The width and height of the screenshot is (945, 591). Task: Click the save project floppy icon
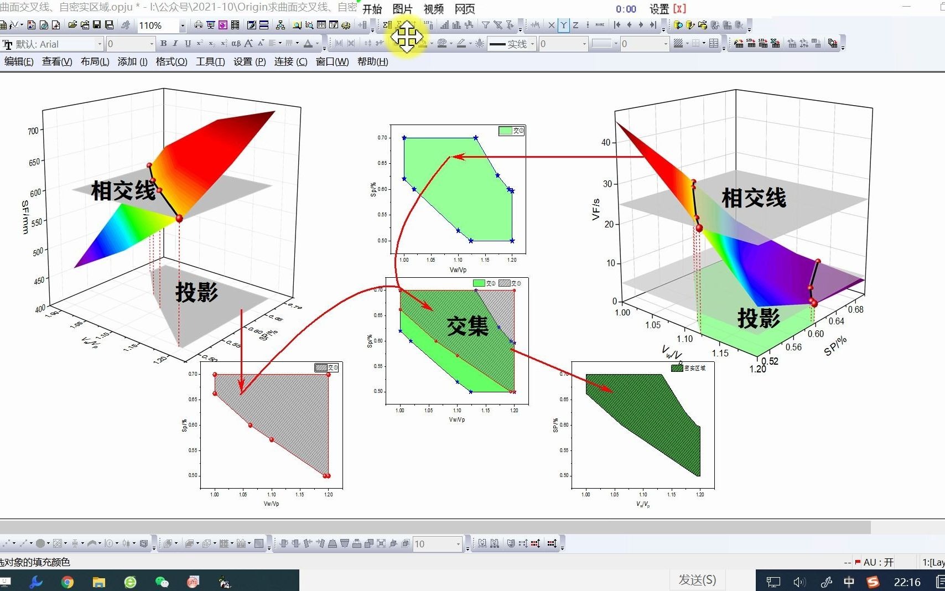tap(97, 25)
